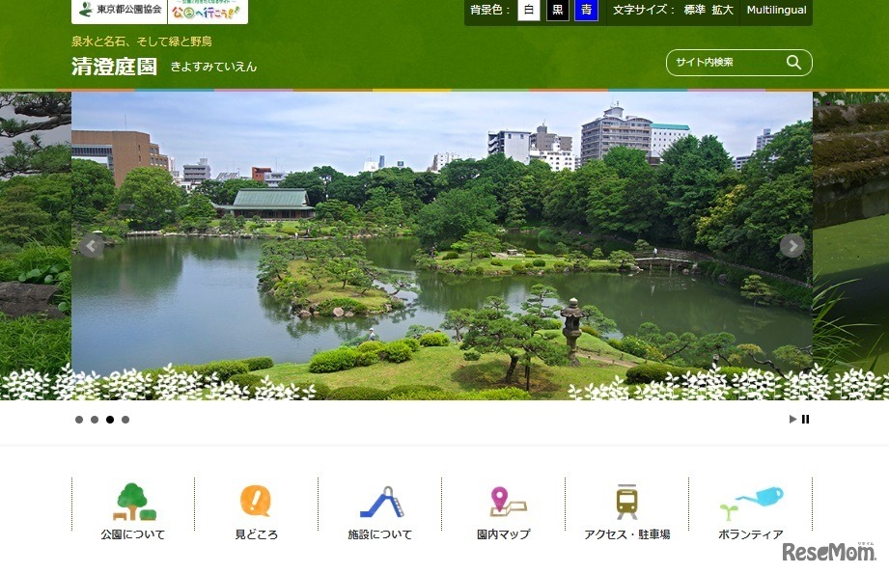Screen dimensions: 889x574
Task: Open the 見どころ exclamation bubble icon
Action: (x=256, y=501)
